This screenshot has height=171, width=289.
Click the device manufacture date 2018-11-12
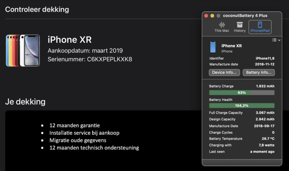(265, 64)
